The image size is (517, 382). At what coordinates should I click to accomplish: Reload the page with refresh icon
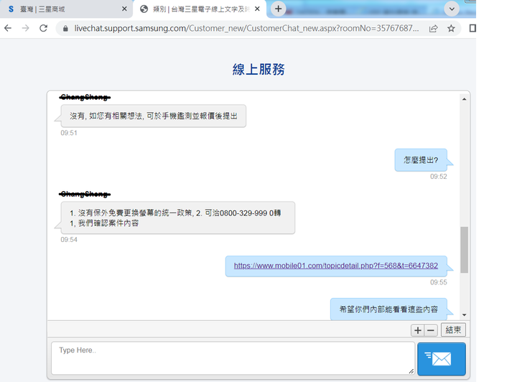(x=44, y=28)
